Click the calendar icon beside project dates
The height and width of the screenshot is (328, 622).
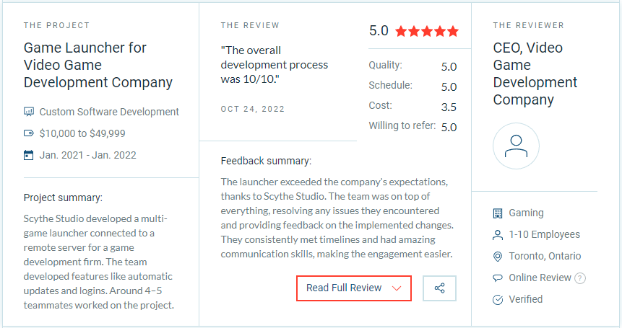[29, 155]
